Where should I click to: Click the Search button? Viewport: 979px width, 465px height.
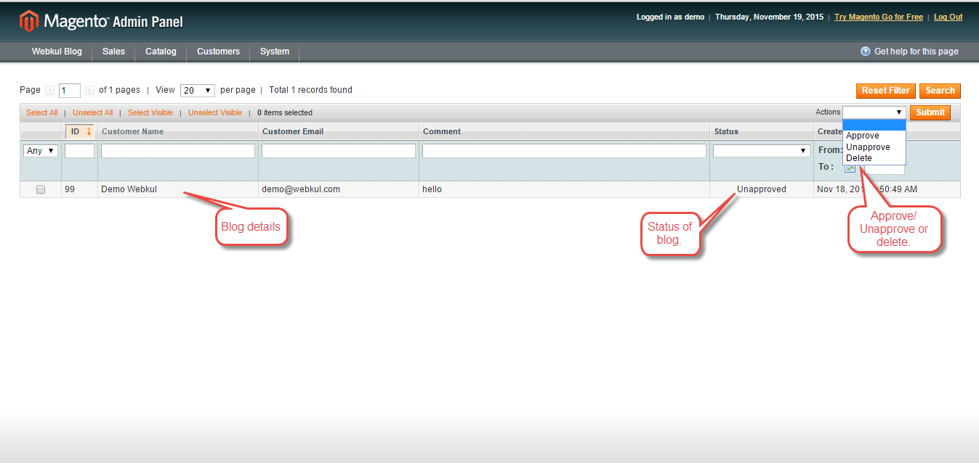940,91
